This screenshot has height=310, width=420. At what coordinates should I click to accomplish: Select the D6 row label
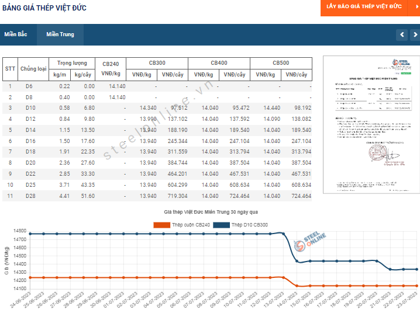[29, 86]
